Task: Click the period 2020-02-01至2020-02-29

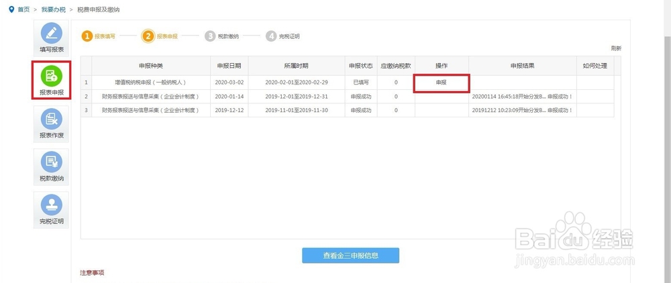Action: pos(296,82)
